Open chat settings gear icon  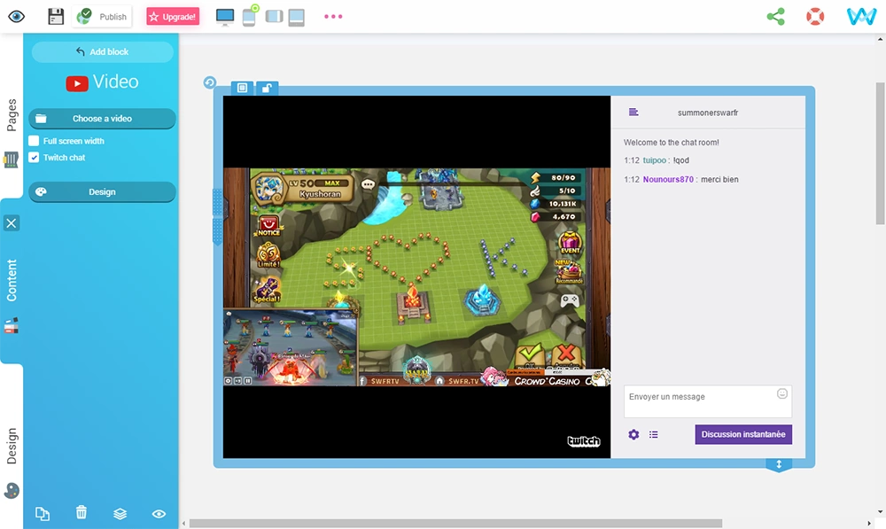click(x=633, y=434)
